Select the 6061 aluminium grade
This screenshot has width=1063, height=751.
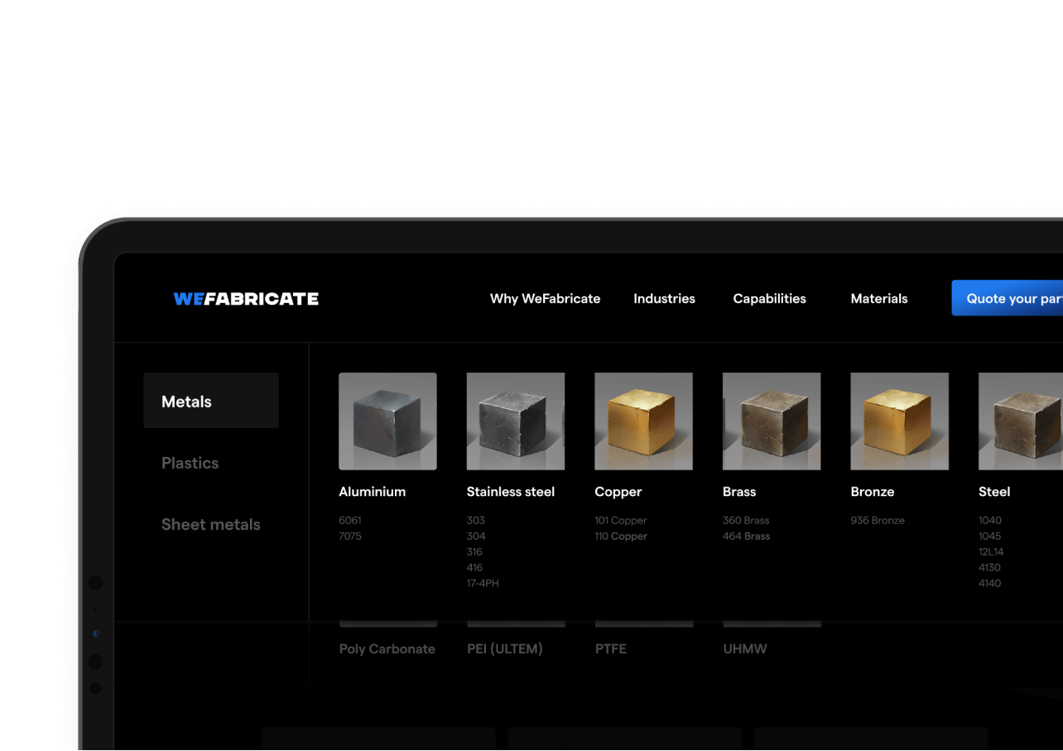coord(349,521)
